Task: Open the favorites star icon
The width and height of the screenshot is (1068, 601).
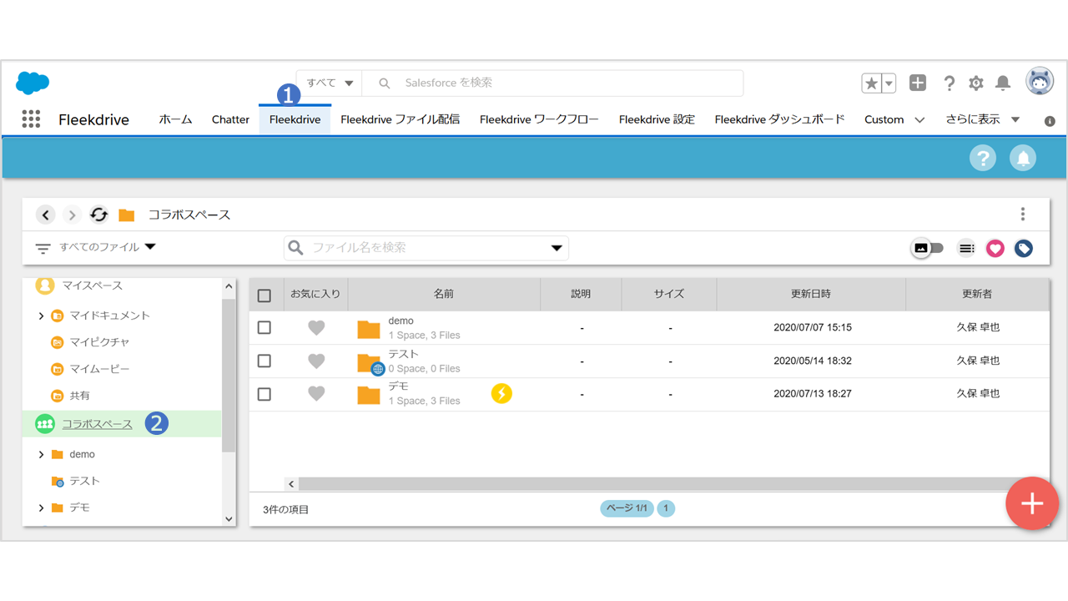Action: (x=871, y=83)
